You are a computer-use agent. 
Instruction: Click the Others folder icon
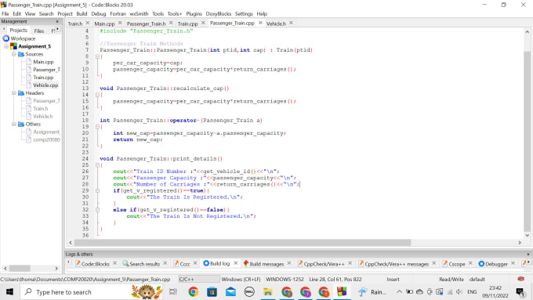pyautogui.click(x=21, y=124)
